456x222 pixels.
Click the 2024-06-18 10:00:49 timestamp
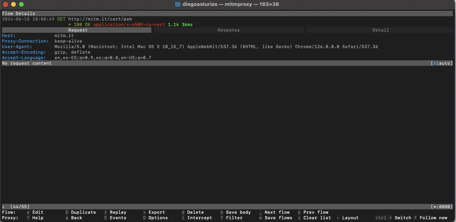(28, 19)
